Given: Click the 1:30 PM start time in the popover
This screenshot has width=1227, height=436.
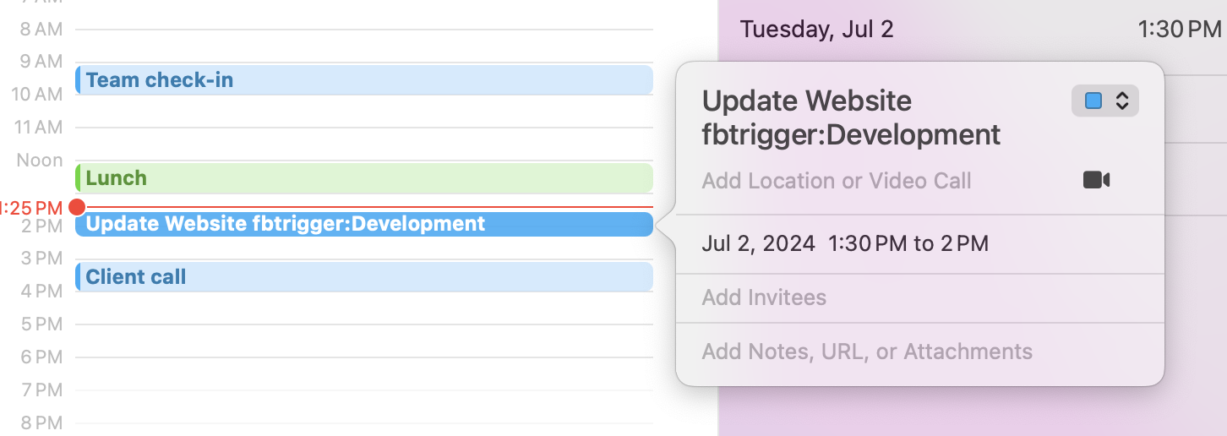Looking at the screenshot, I should pyautogui.click(x=869, y=244).
